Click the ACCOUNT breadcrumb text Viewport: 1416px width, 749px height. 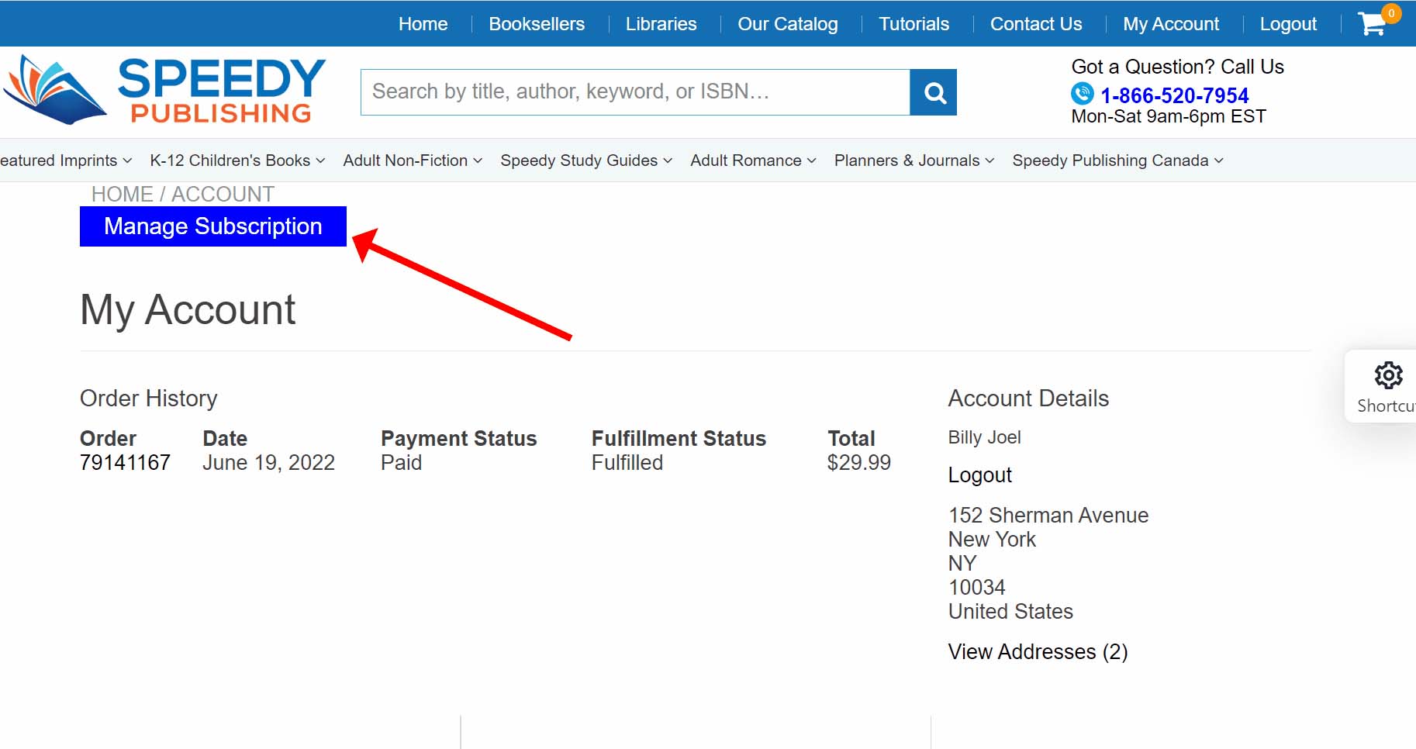coord(223,194)
